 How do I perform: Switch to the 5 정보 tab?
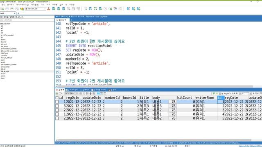point(112,90)
